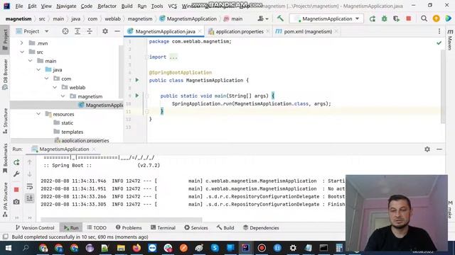
Task: Collapse the resources folder
Action: 38,114
